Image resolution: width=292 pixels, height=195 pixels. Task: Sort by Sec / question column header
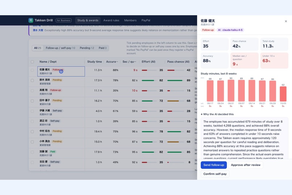point(129,62)
